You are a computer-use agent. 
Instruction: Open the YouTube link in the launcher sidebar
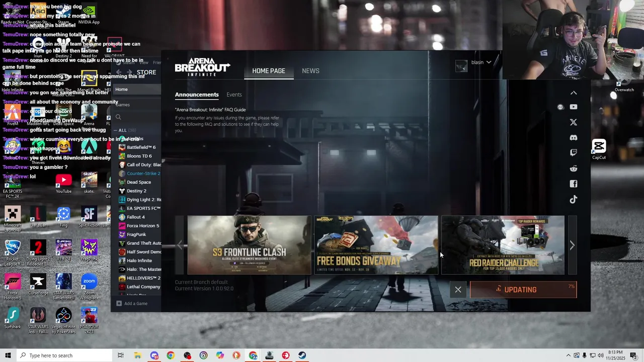pos(574,107)
